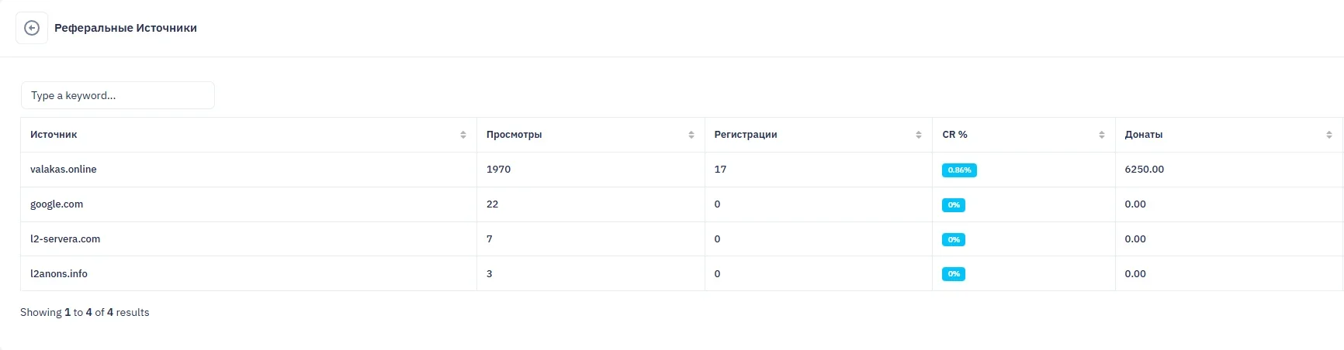Click the back arrow icon
The width and height of the screenshot is (1344, 350).
tap(32, 28)
